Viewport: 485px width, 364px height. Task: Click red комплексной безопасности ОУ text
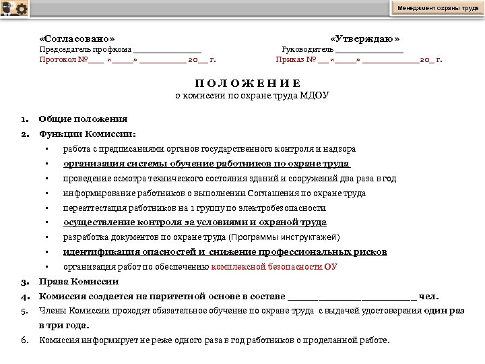274,266
